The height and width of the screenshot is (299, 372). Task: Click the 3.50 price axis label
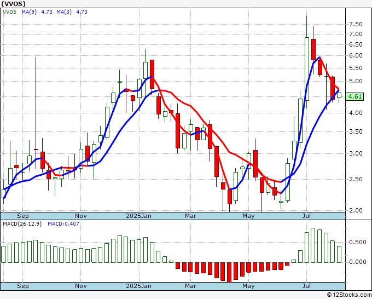[x=356, y=131]
